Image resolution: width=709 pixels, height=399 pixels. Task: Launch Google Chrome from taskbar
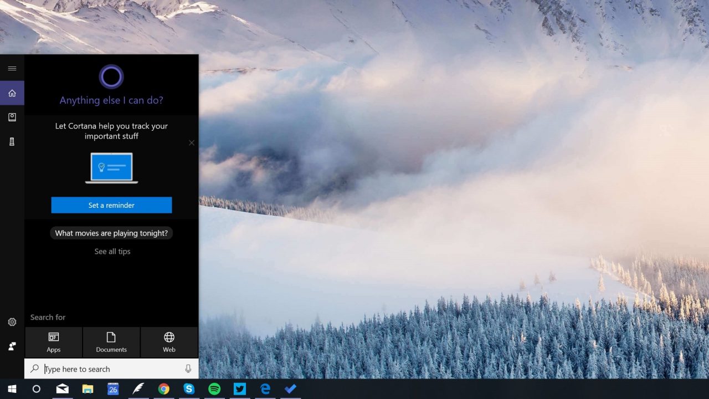pos(164,389)
